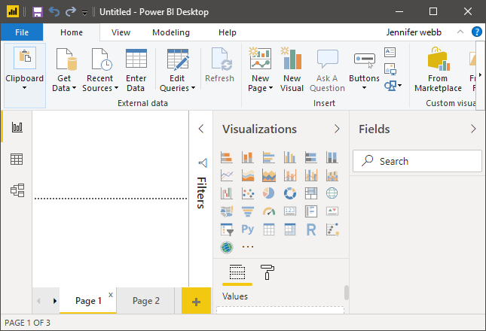Select the Donut chart visualization

[290, 193]
